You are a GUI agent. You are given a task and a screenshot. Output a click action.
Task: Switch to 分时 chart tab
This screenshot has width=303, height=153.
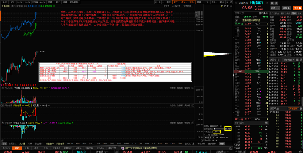coord(5,2)
